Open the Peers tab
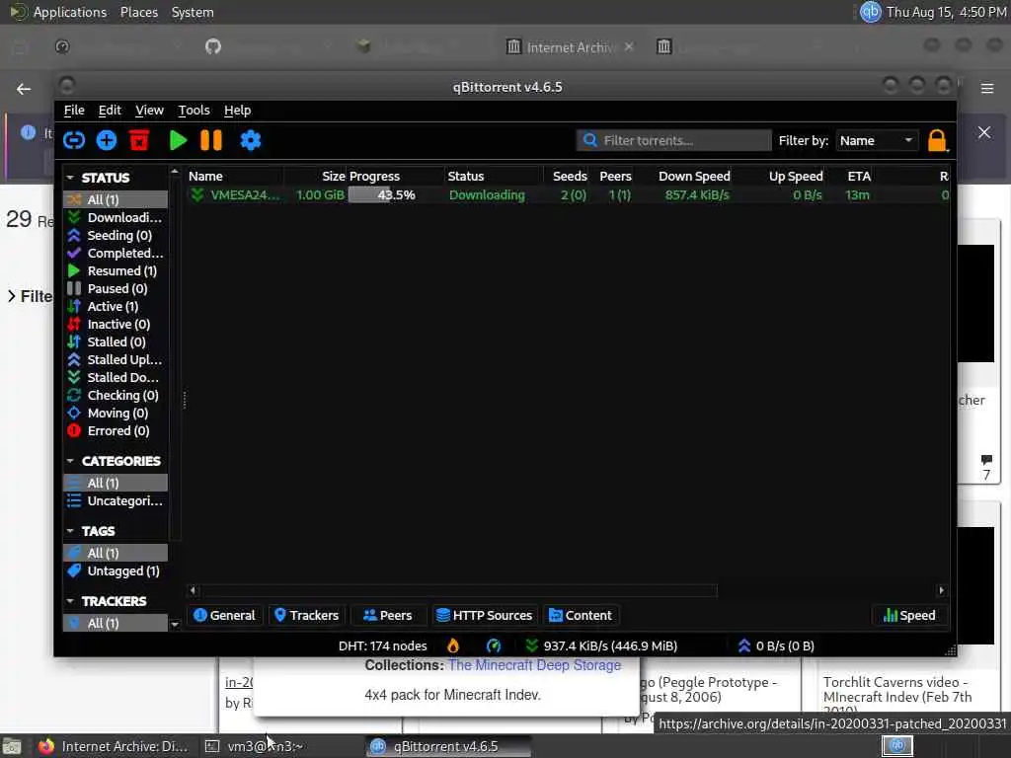The height and width of the screenshot is (758, 1011). [x=387, y=616]
